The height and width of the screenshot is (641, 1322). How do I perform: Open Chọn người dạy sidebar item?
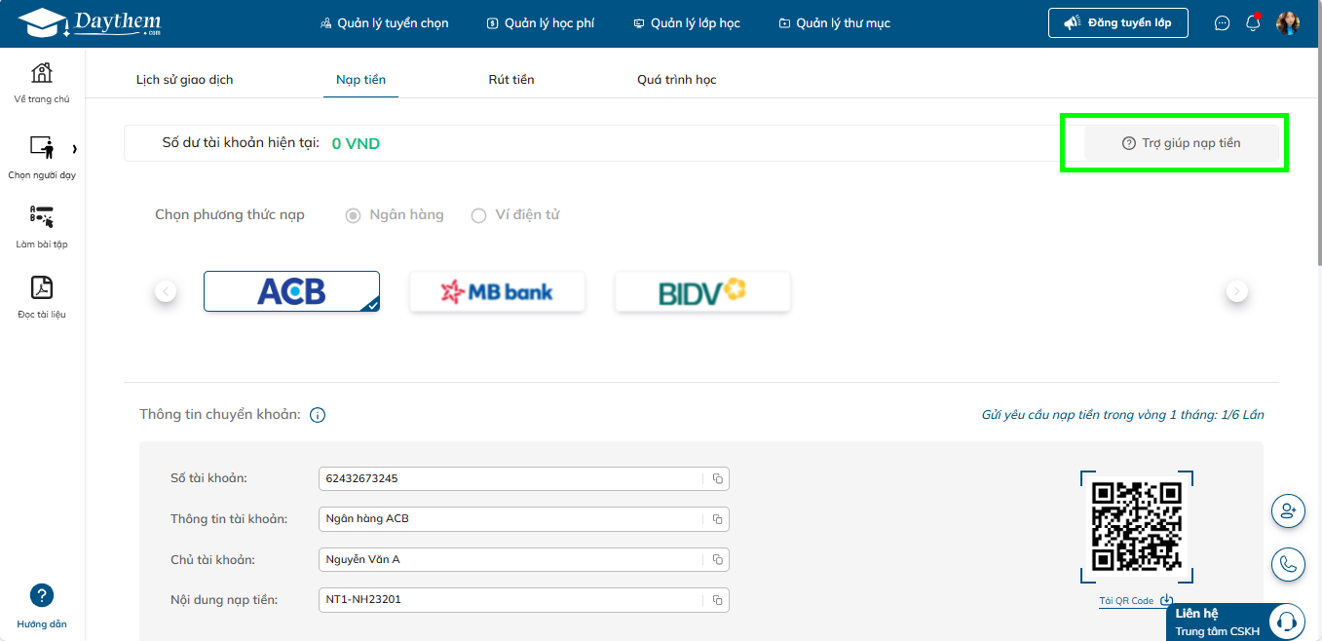[x=42, y=157]
